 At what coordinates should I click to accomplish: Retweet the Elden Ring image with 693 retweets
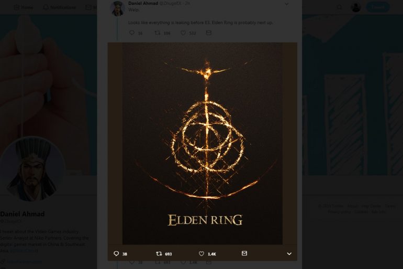[x=159, y=254]
